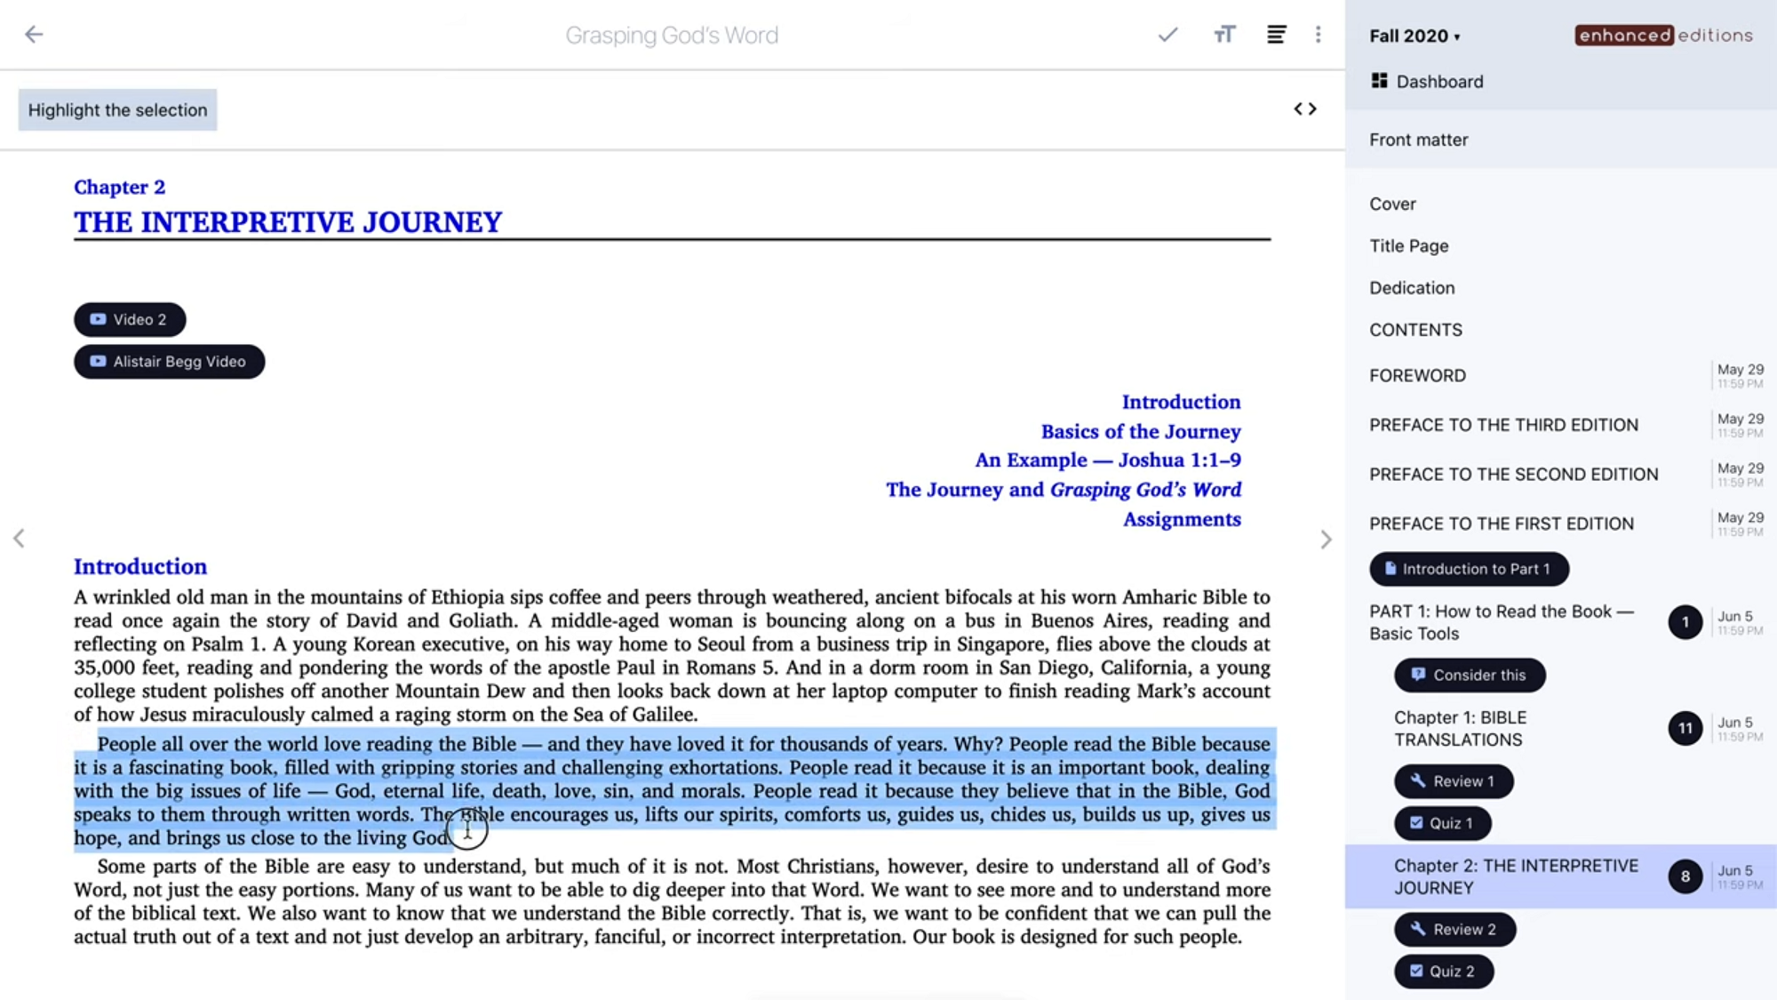Click the Front matter section header
1777x1000 pixels.
pyautogui.click(x=1418, y=140)
